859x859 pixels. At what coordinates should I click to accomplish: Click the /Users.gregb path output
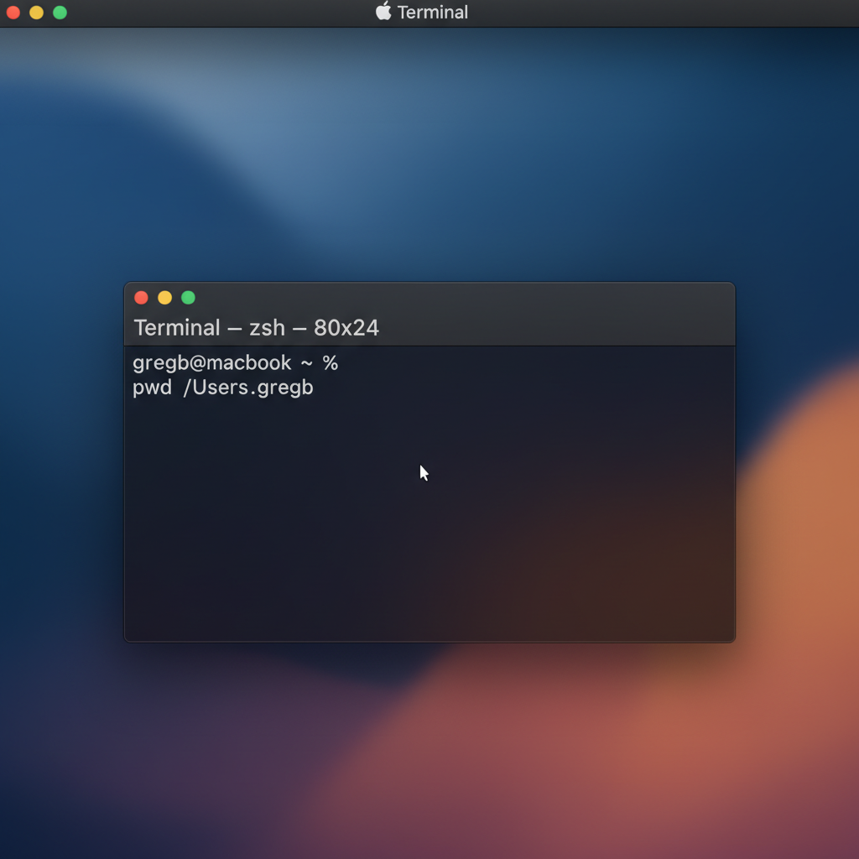pyautogui.click(x=248, y=388)
